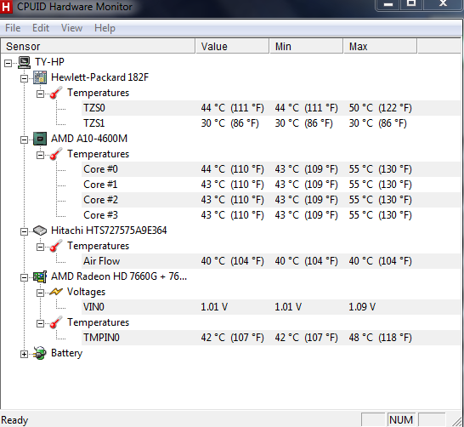Click the Voltages lightning bolt icon
This screenshot has width=464, height=427.
[x=56, y=292]
